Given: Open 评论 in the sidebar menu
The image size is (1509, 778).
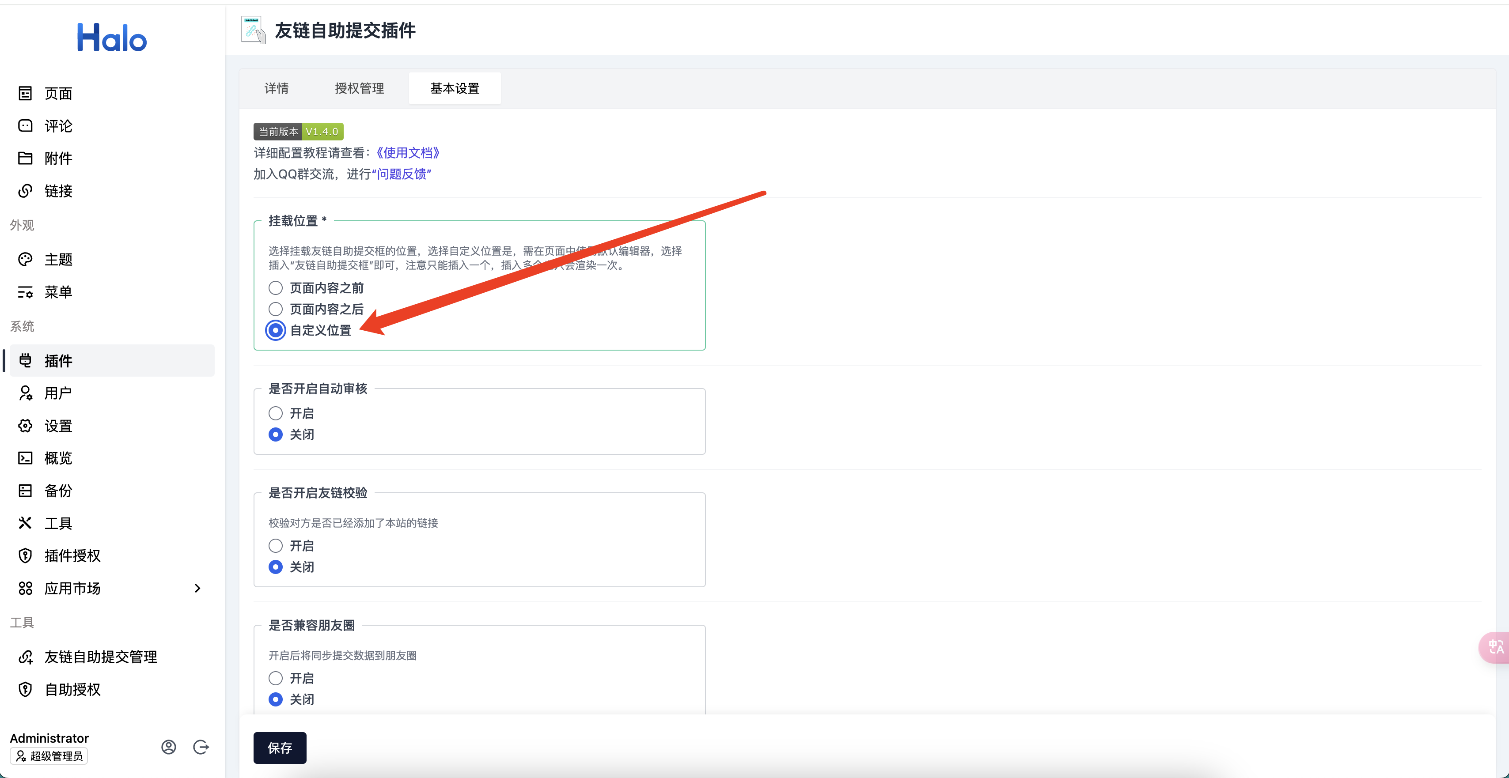Looking at the screenshot, I should (x=112, y=125).
